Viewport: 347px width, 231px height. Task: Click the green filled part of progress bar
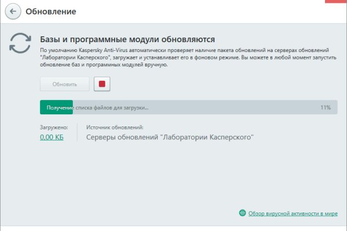pos(56,107)
